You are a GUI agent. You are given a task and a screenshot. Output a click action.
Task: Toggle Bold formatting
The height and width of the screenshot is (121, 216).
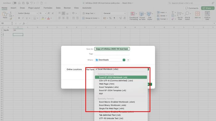pyautogui.click(x=19, y=18)
